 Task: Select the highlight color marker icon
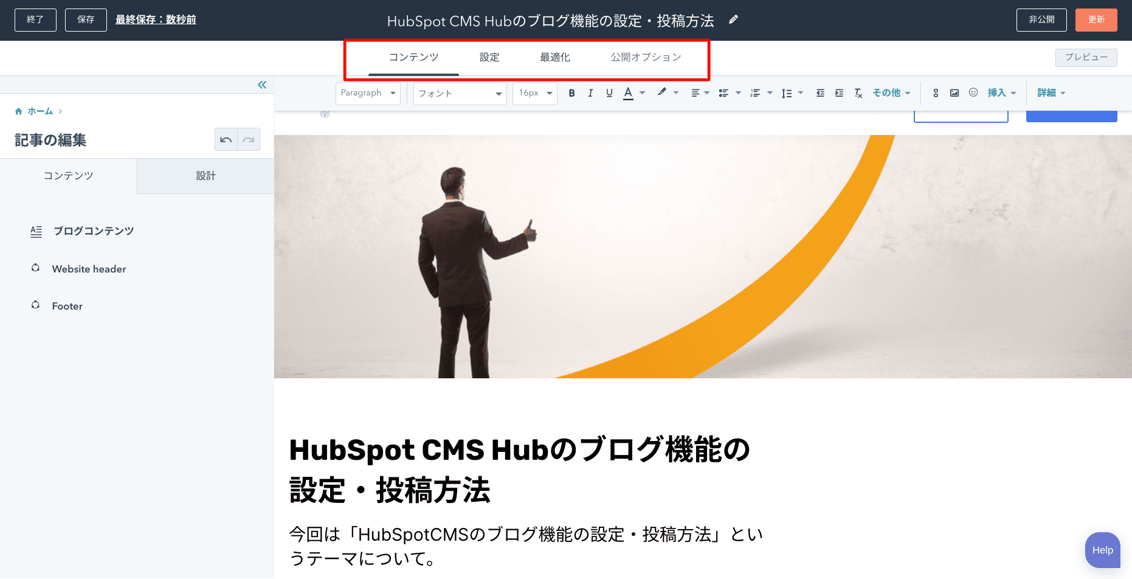coord(661,92)
